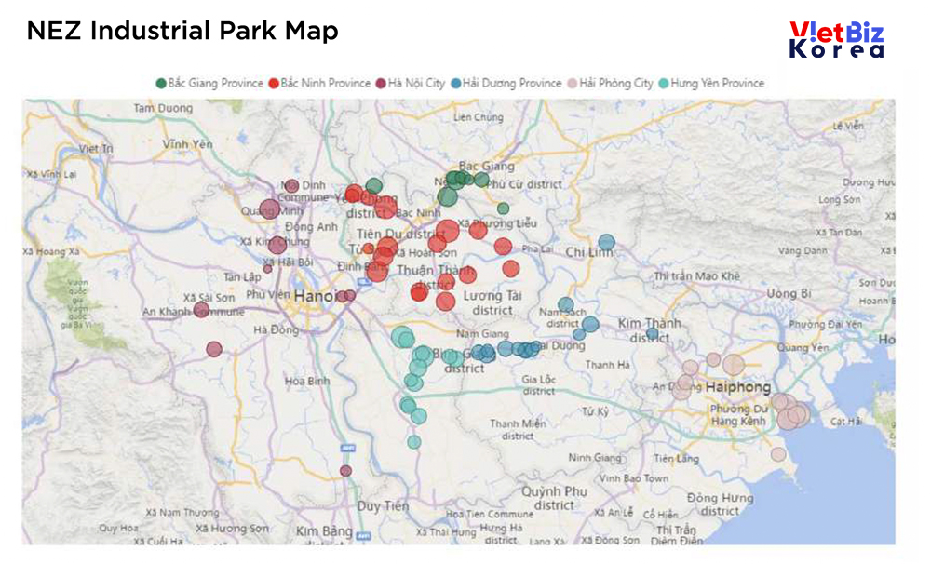The height and width of the screenshot is (564, 931).
Task: Click the southernmost pink marker near Hải Phòng coast
Action: [x=778, y=454]
